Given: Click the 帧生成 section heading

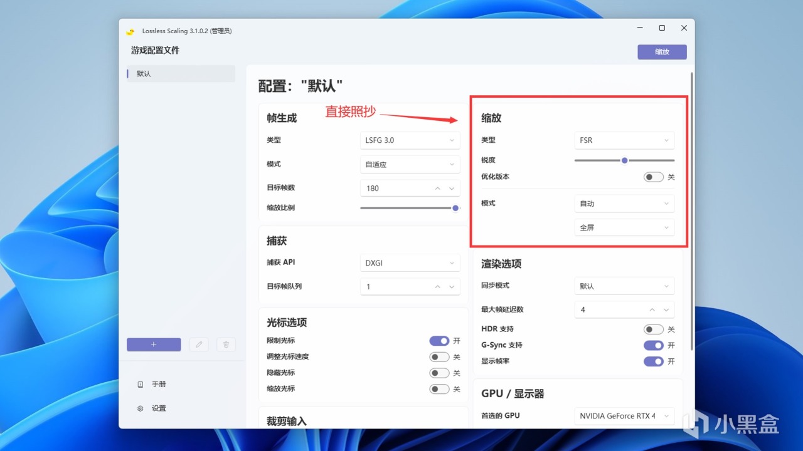Looking at the screenshot, I should pyautogui.click(x=282, y=118).
